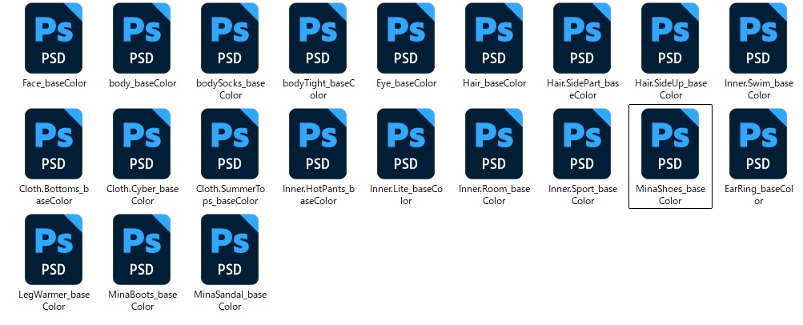Click the Cloth.Cyber_baseColor file icon

click(142, 144)
